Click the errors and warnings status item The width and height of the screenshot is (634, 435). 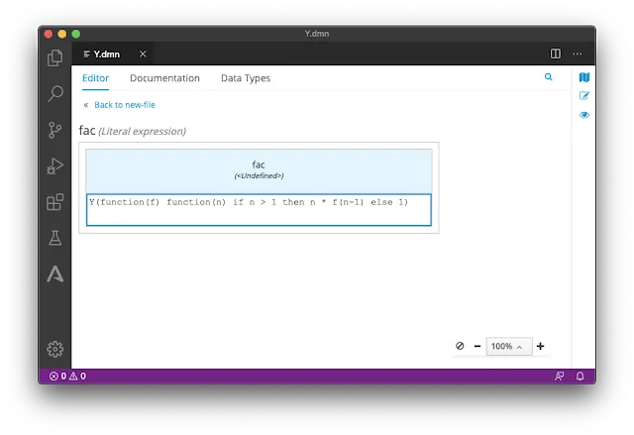coord(67,376)
